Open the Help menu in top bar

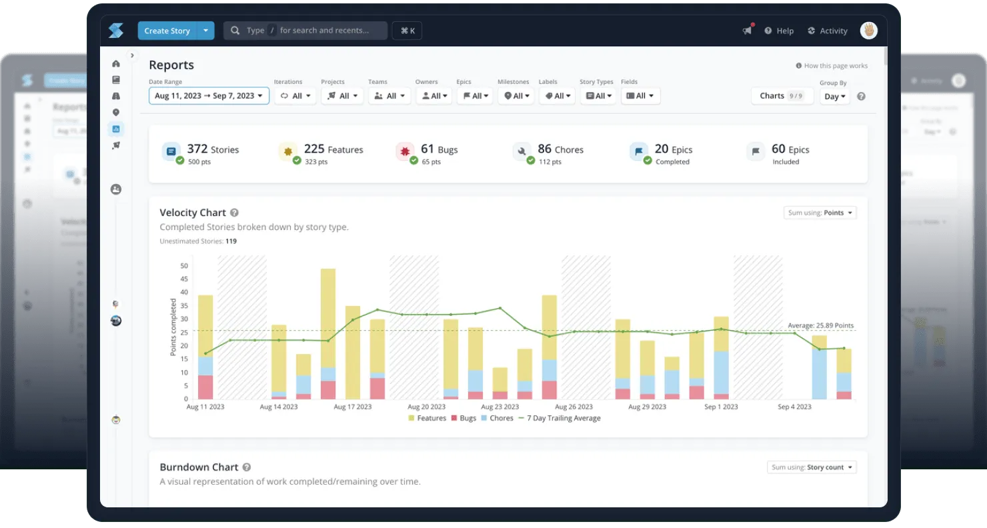(779, 31)
